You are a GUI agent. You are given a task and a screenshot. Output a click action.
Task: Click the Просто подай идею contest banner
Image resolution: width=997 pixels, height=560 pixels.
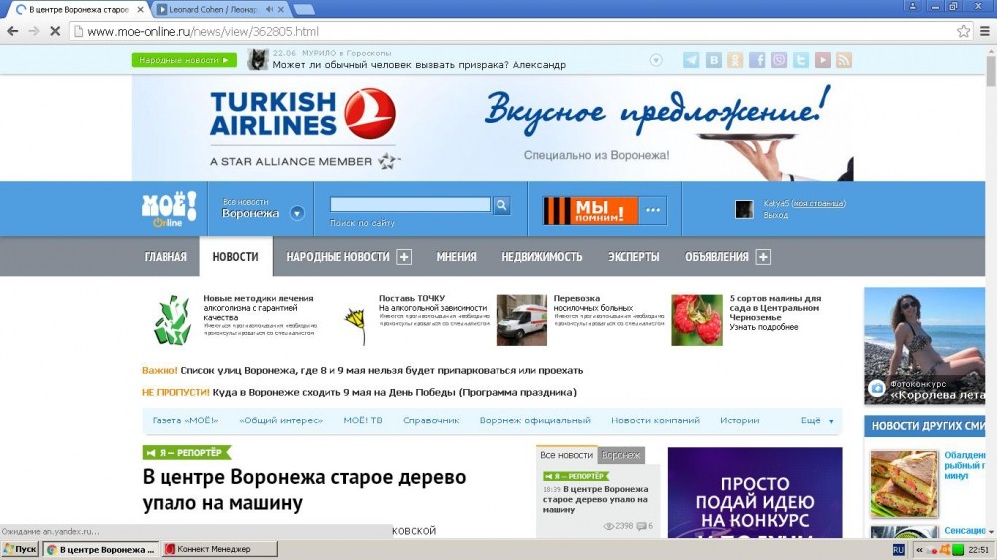755,492
